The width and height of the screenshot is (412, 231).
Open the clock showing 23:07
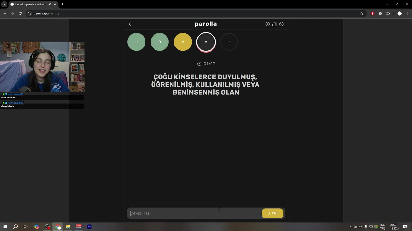point(393,227)
